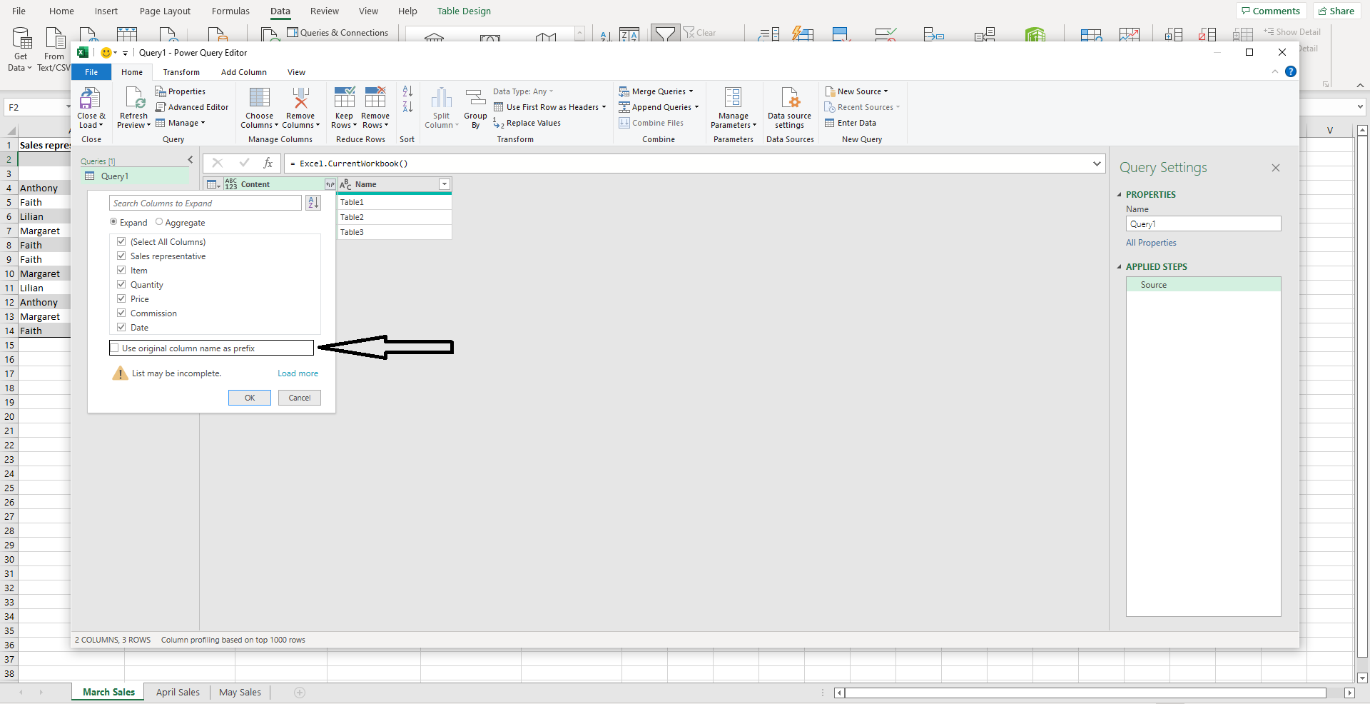Uncheck the Commission column checkbox
The image size is (1370, 704).
pyautogui.click(x=121, y=313)
